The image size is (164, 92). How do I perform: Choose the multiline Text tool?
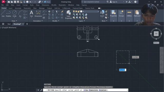(x=31, y=14)
